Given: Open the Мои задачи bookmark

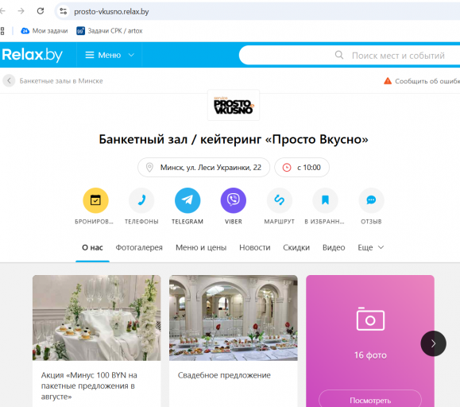Looking at the screenshot, I should (44, 31).
